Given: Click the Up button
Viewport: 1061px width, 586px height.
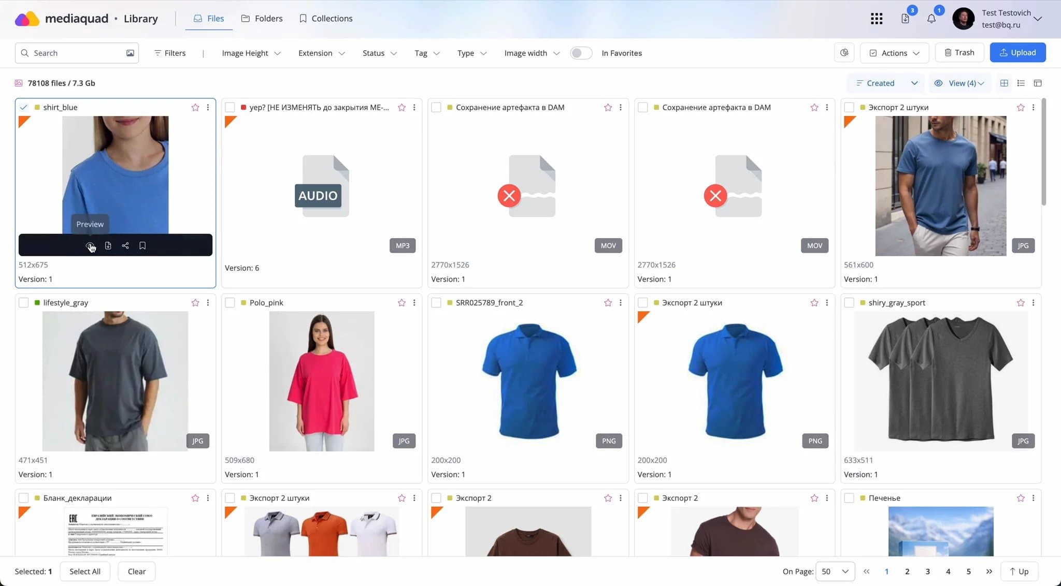Looking at the screenshot, I should (1019, 571).
